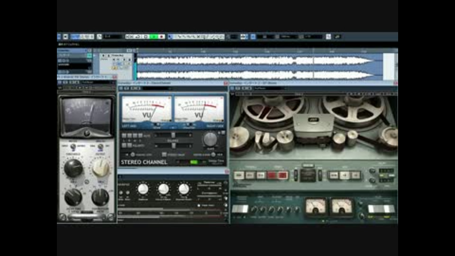Turn the first white knob in lower plugin
Viewport: 455px width, 256px height.
(143, 189)
